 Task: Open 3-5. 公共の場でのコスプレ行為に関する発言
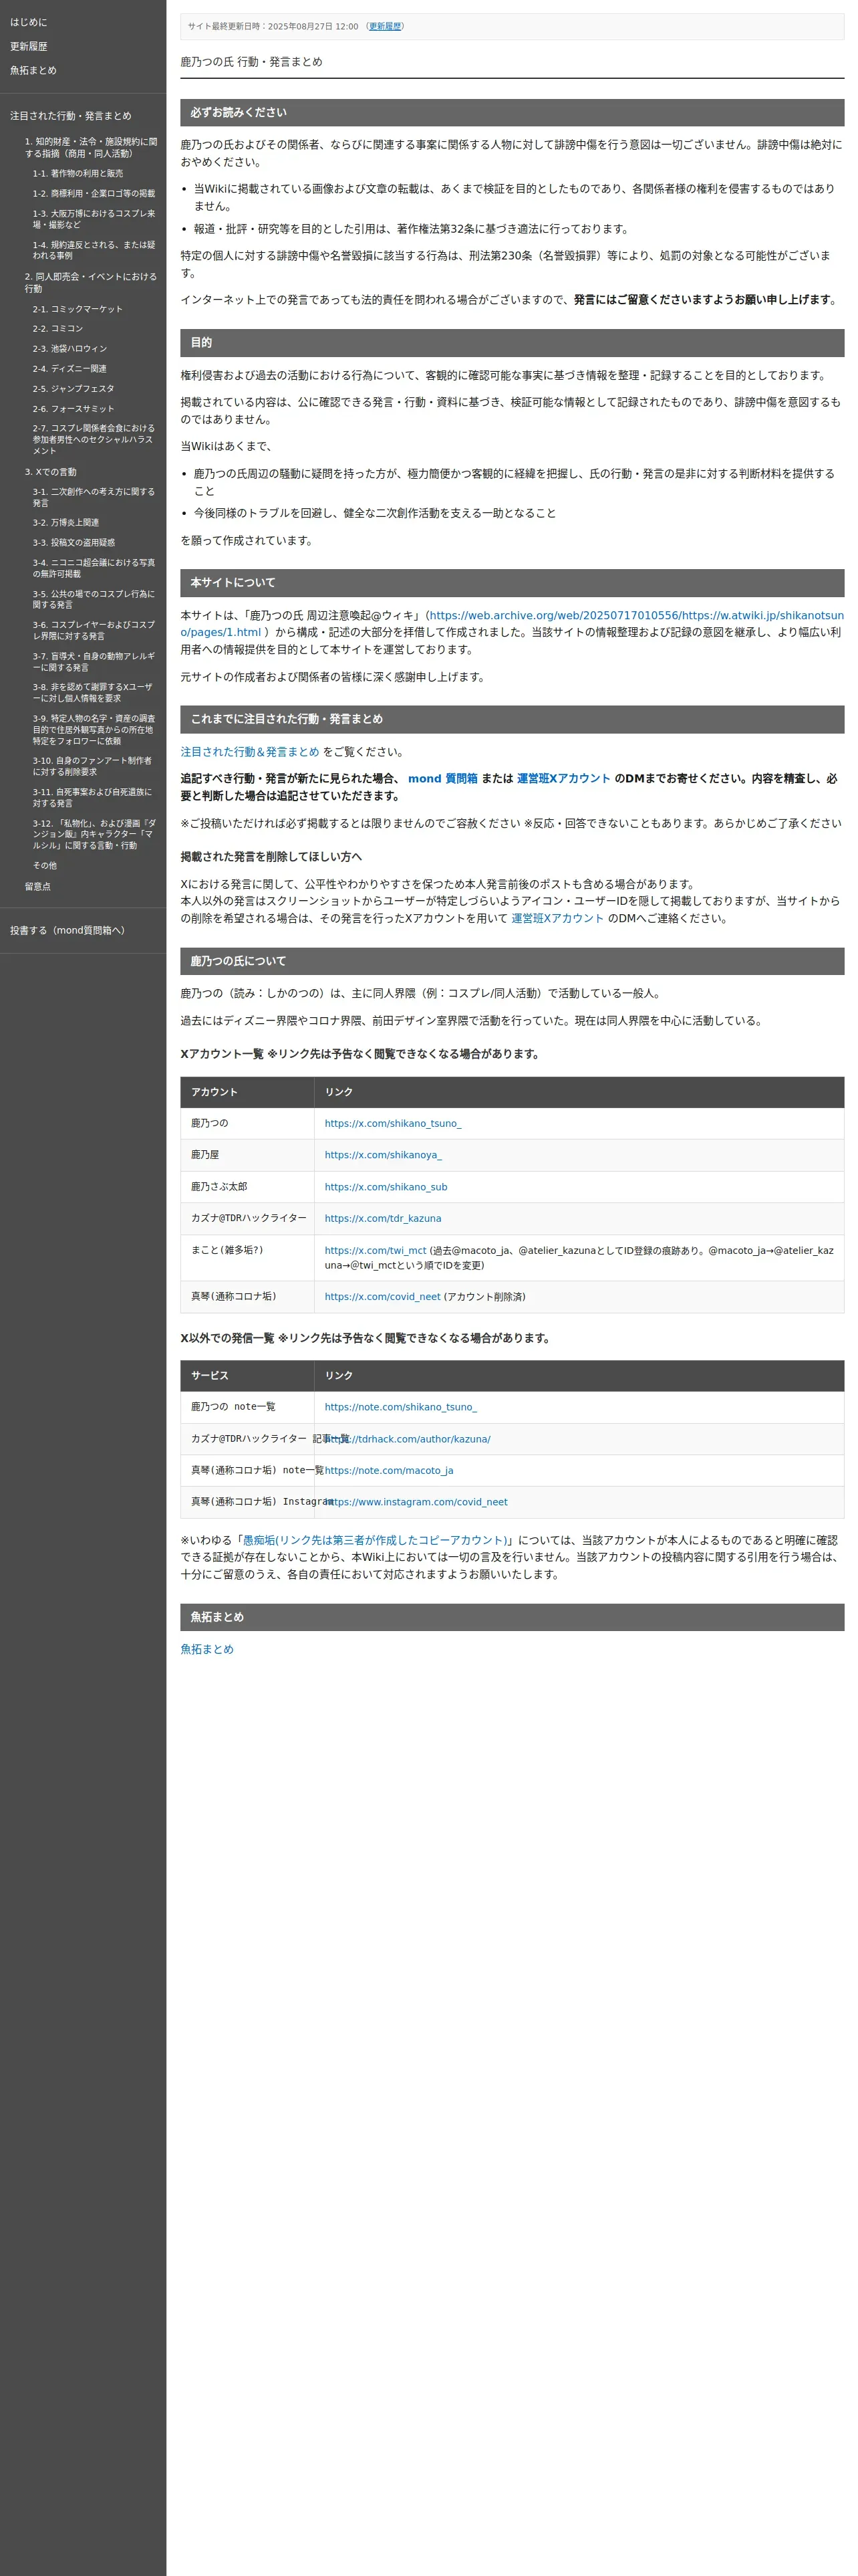click(94, 599)
